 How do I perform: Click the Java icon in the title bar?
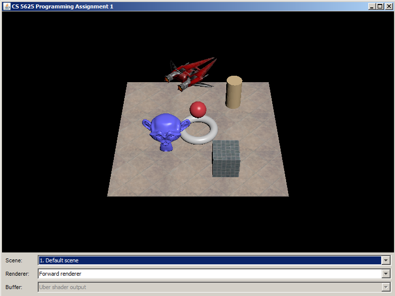tap(7, 6)
